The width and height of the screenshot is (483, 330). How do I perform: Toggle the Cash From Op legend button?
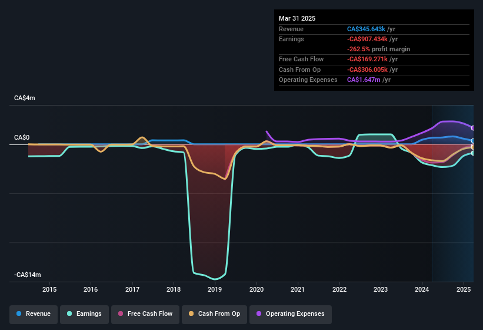tap(214, 314)
